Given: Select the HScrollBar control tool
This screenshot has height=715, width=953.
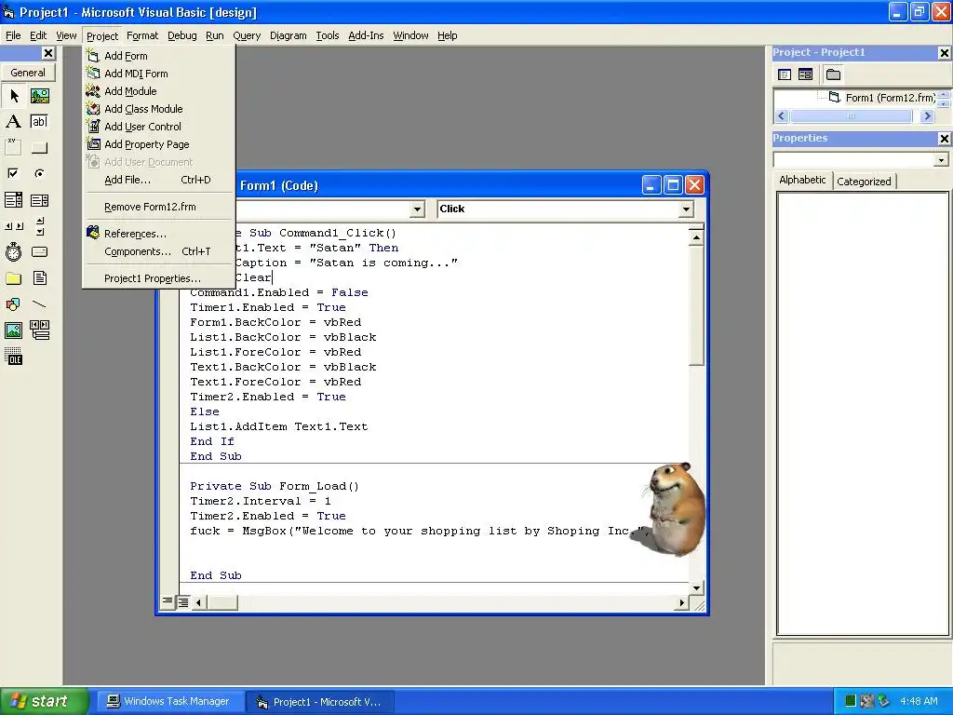Looking at the screenshot, I should click(x=14, y=226).
